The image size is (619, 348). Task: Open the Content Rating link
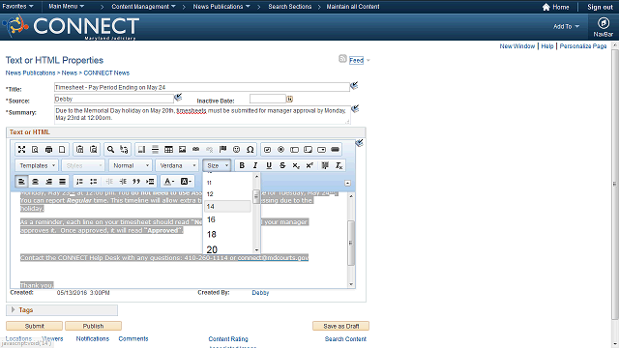[x=228, y=339]
